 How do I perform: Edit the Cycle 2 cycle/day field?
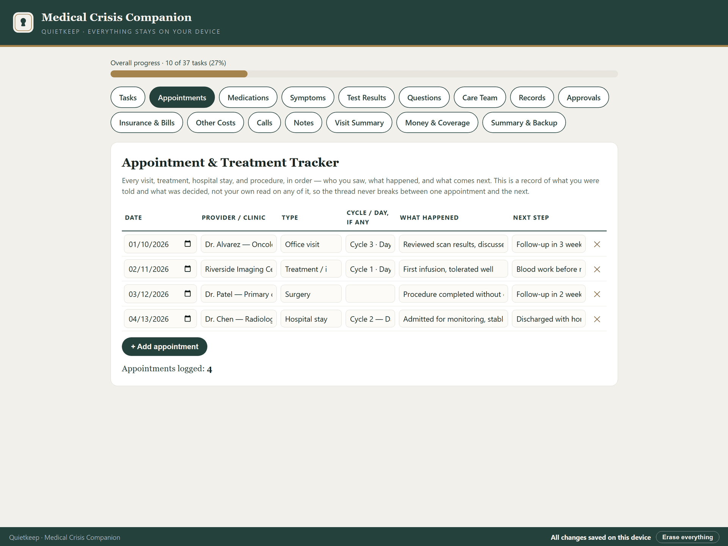370,319
